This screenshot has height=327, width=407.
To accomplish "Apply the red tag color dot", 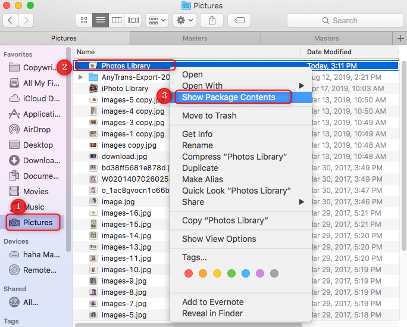I will [x=189, y=273].
